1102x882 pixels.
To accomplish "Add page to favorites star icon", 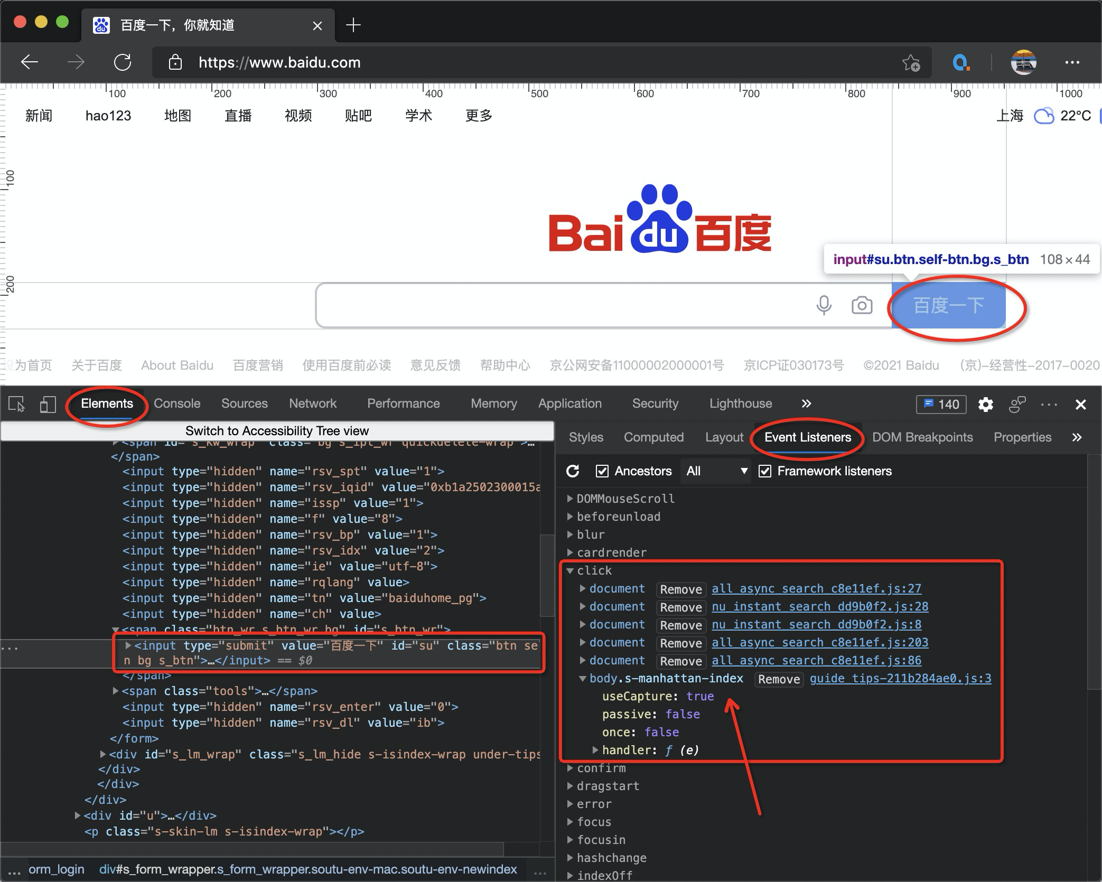I will coord(911,63).
